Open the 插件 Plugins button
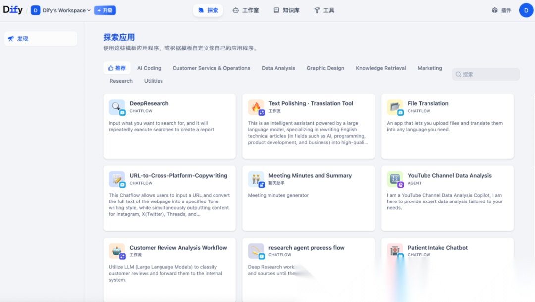 coord(501,10)
